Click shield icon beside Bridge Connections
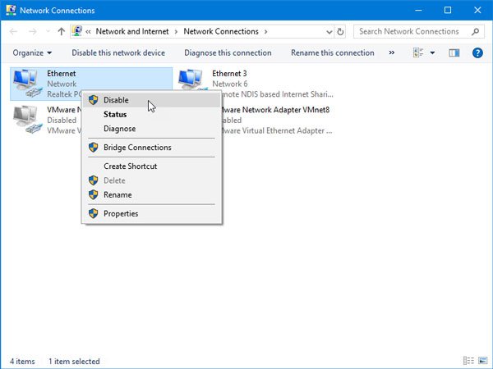This screenshot has height=369, width=493. 93,148
